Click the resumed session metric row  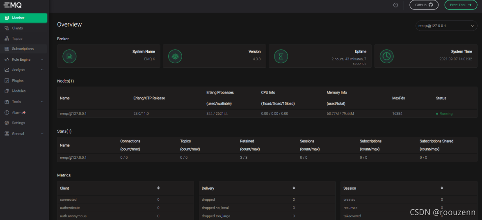click(409, 208)
